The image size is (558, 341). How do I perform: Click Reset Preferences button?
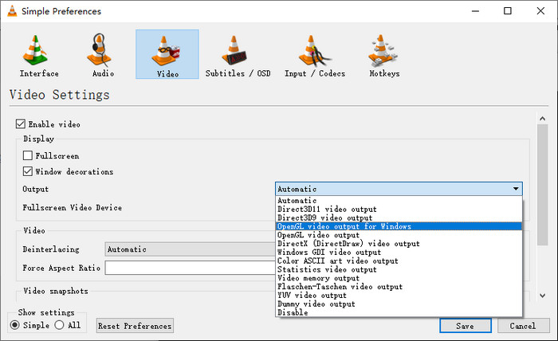(x=135, y=326)
